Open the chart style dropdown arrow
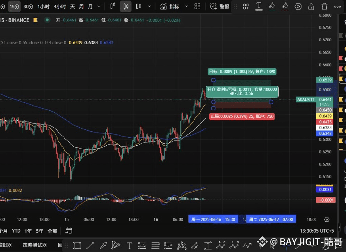 [x=149, y=6]
